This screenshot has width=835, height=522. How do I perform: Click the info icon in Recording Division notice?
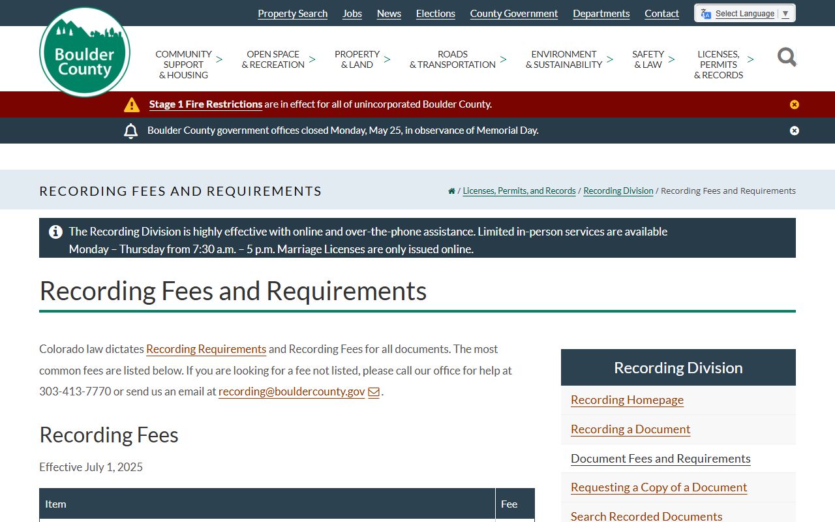point(56,232)
